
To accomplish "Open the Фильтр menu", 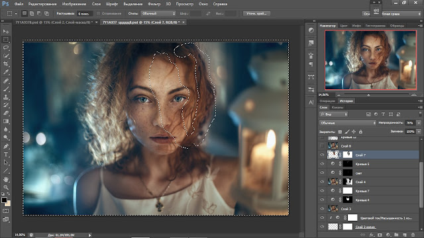I will tap(154, 4).
